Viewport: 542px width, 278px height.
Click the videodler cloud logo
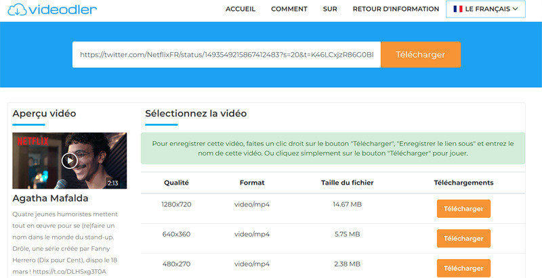point(52,9)
